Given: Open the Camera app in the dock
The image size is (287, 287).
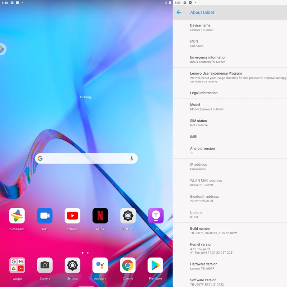Looking at the screenshot, I should [x=45, y=265].
